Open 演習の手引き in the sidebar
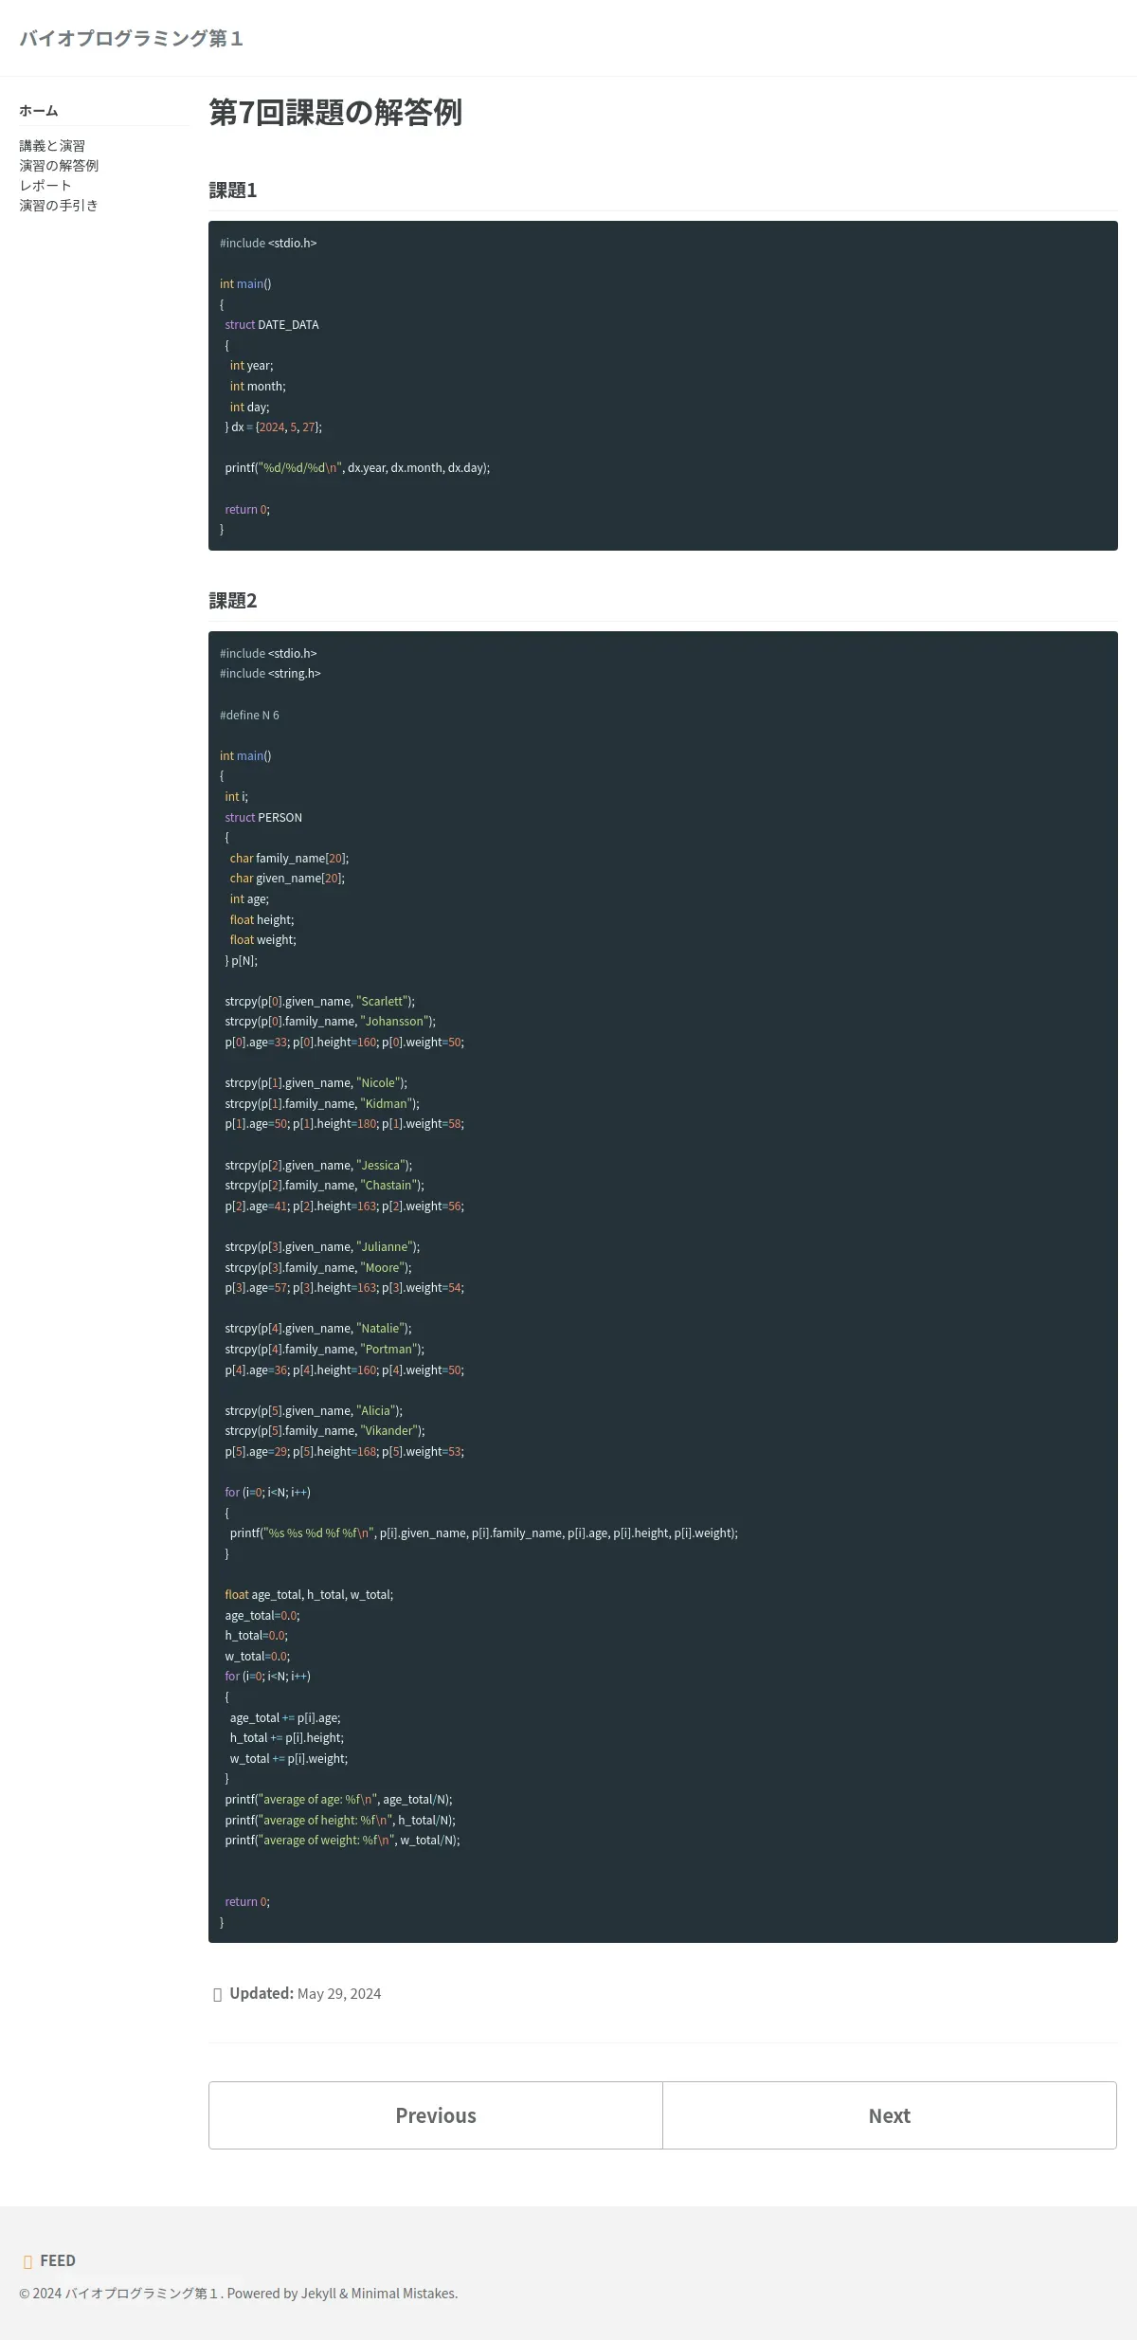Screen dimensions: 1137x2340 pyautogui.click(x=59, y=206)
